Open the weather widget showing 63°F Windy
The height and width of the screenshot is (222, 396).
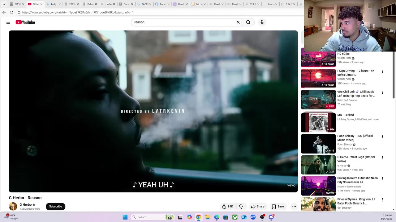tap(12, 217)
